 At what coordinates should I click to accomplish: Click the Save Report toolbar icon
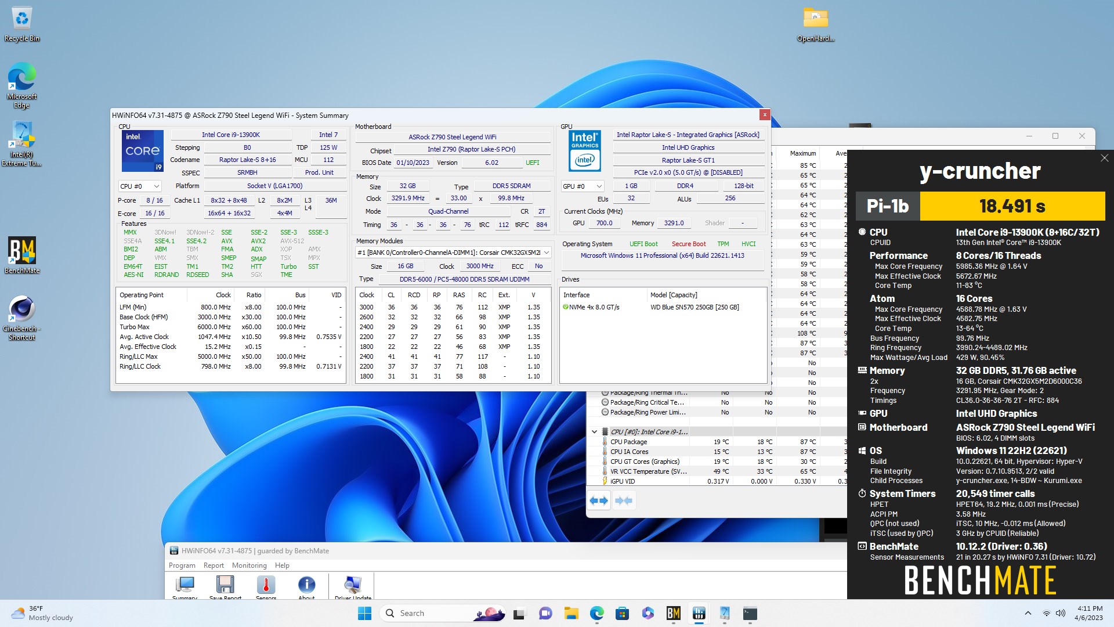click(225, 586)
